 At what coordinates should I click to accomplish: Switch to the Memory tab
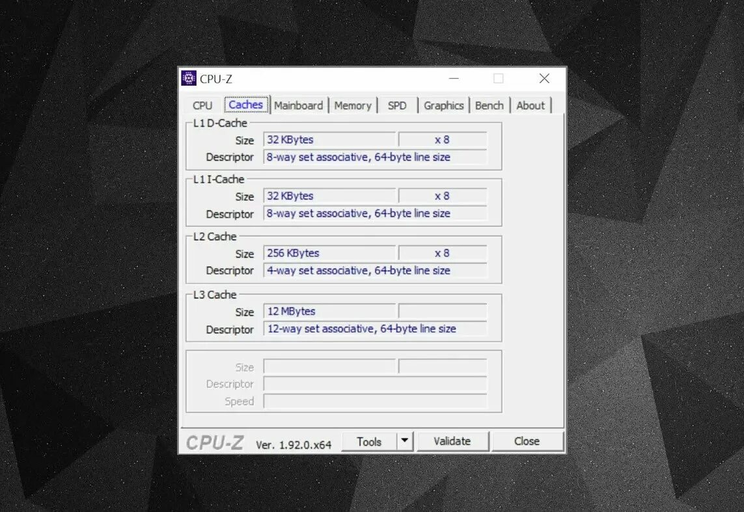[x=353, y=105]
